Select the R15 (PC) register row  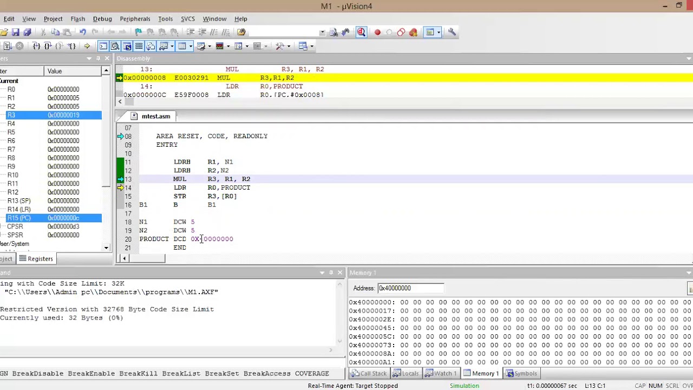coord(51,218)
